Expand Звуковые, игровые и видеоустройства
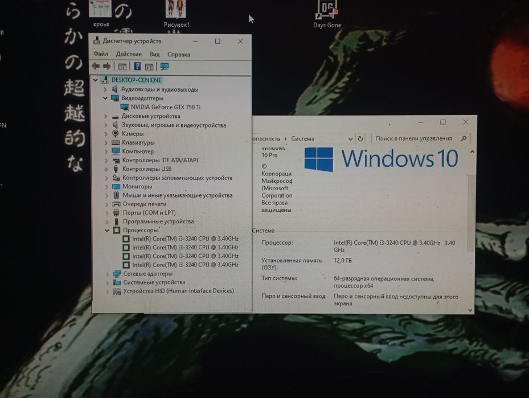 (105, 125)
